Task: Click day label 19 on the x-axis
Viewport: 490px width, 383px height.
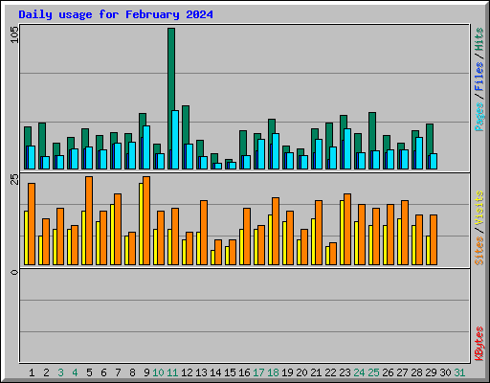Action: [287, 372]
